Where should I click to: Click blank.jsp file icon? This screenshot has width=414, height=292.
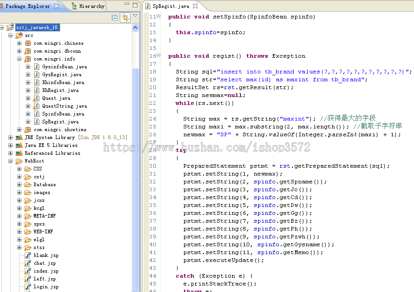click(28, 255)
